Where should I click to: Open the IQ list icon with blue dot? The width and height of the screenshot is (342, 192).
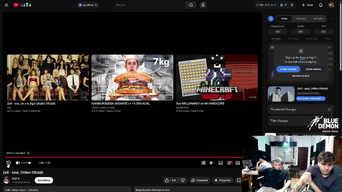[286, 5]
